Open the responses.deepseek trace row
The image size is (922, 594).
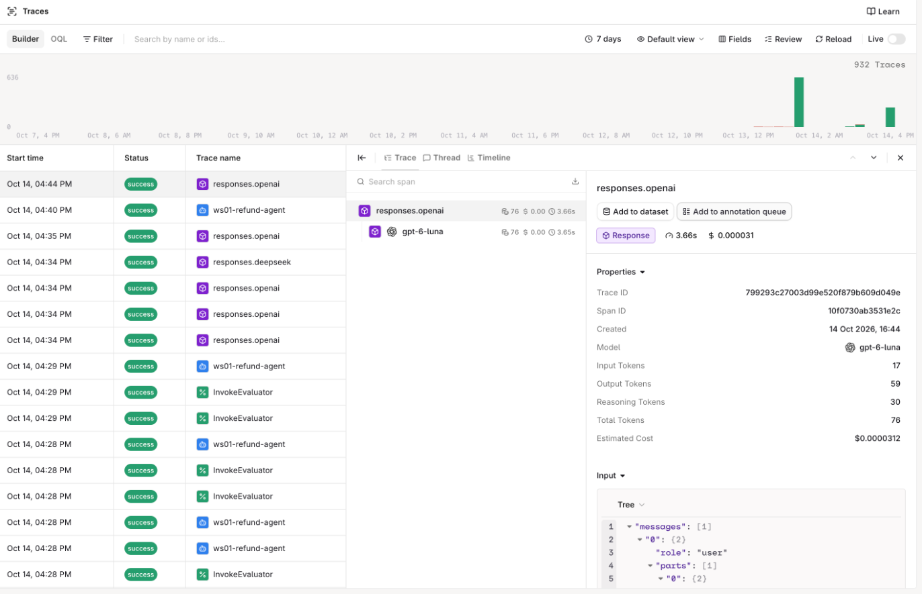(173, 262)
